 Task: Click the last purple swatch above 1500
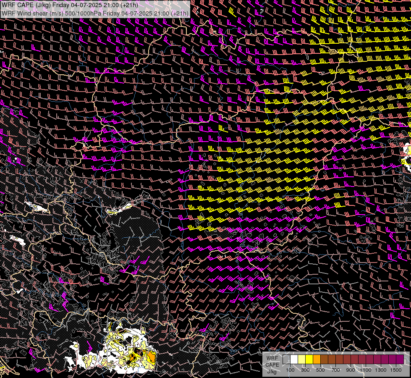(400, 360)
